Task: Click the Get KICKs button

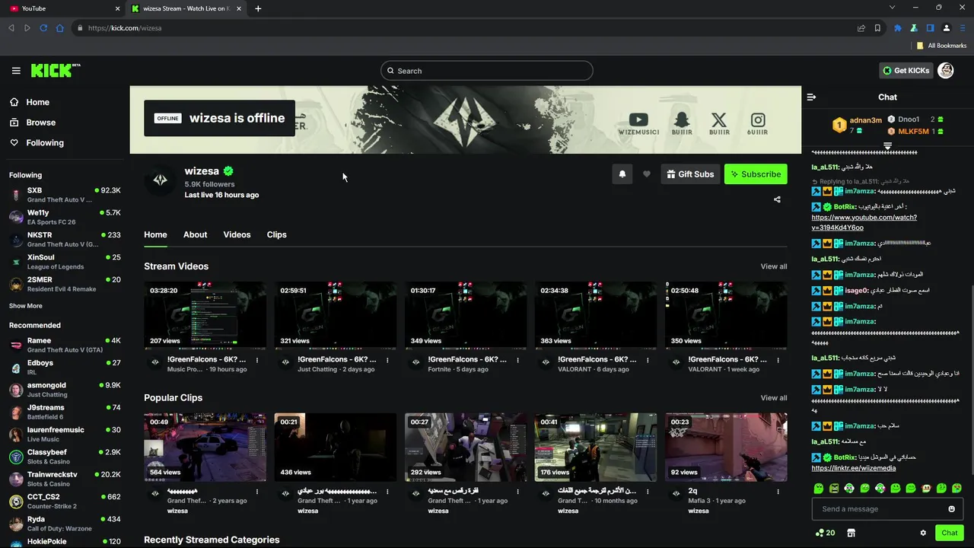Action: click(x=906, y=71)
